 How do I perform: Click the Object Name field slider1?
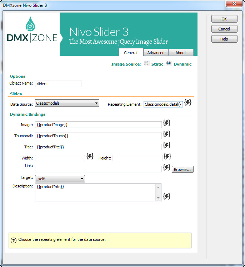pos(58,84)
